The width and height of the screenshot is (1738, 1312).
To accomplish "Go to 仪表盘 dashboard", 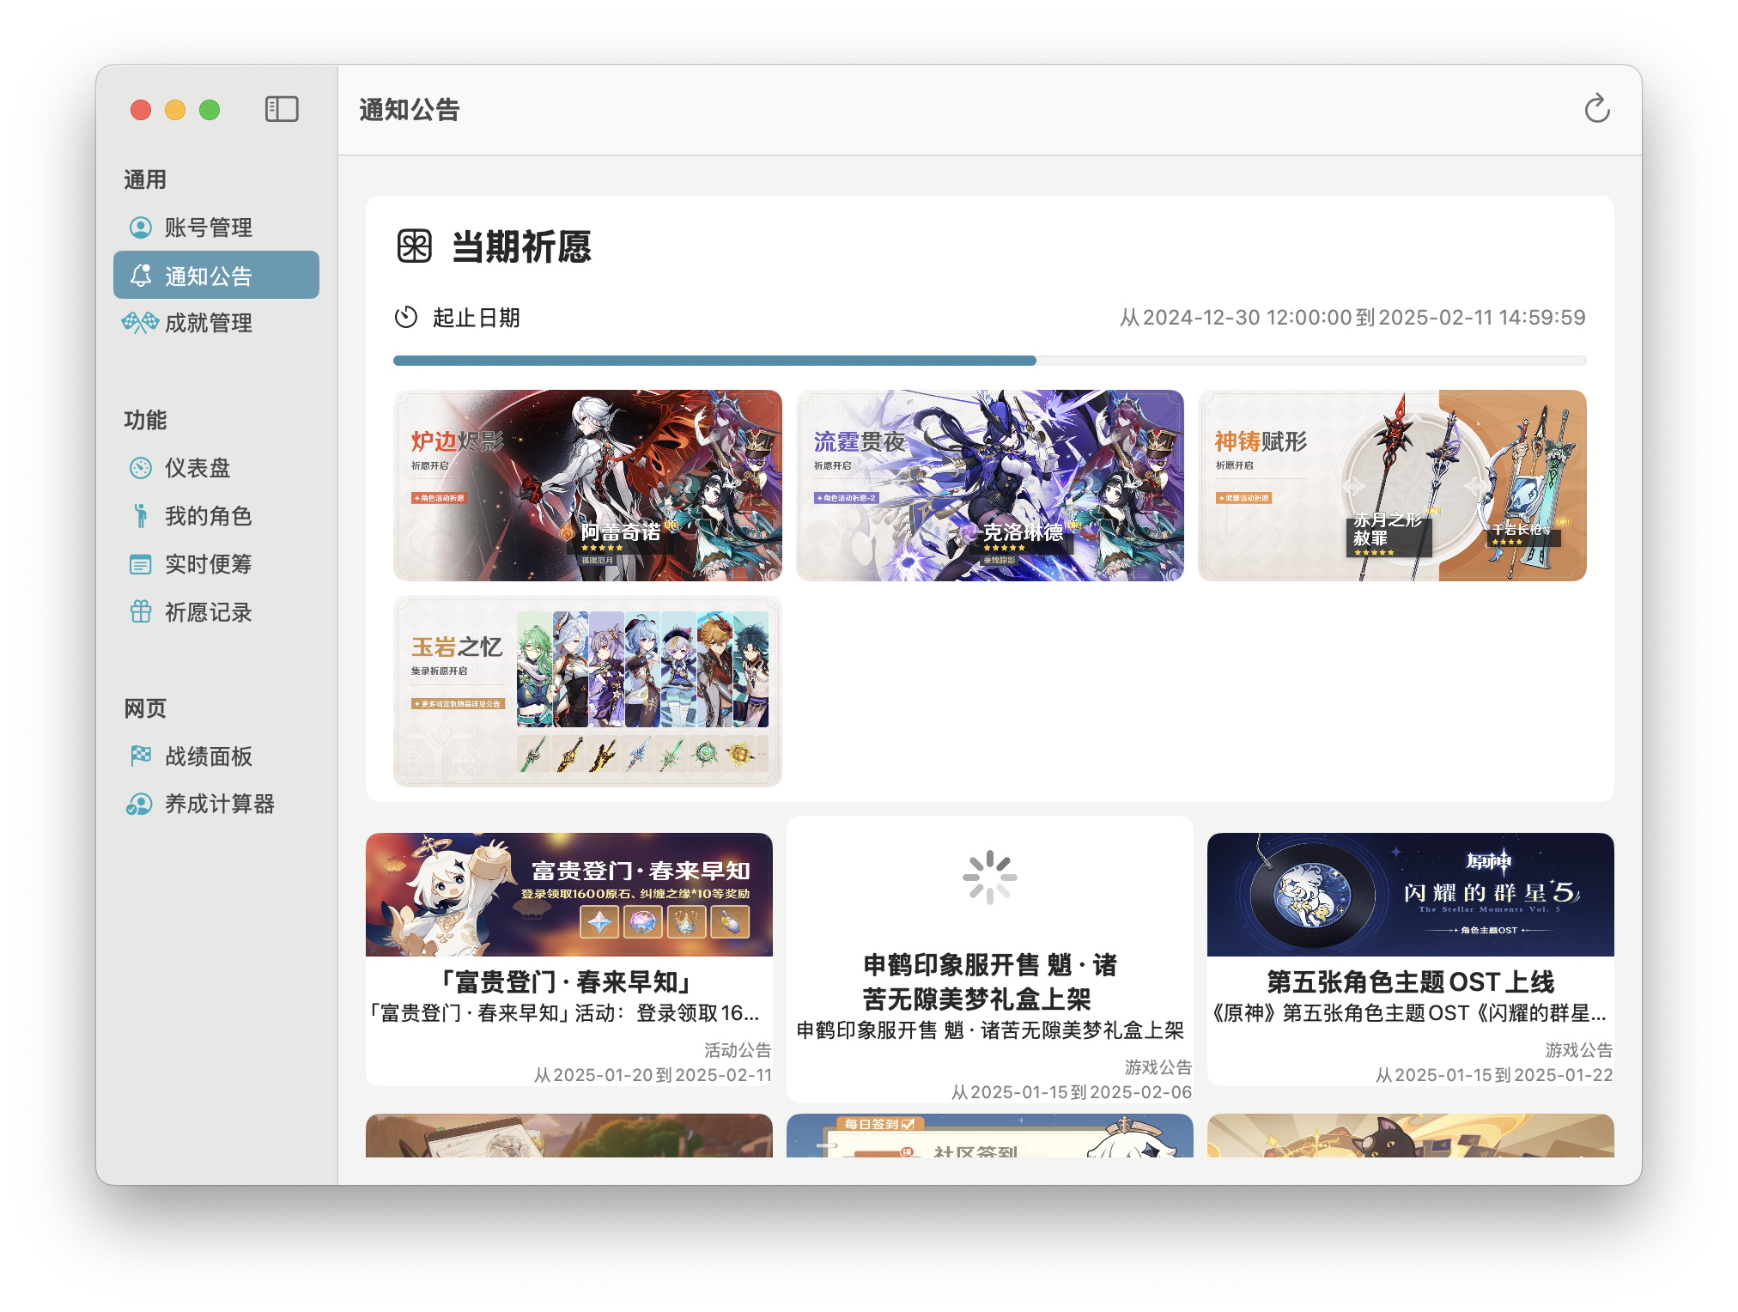I will (x=197, y=468).
